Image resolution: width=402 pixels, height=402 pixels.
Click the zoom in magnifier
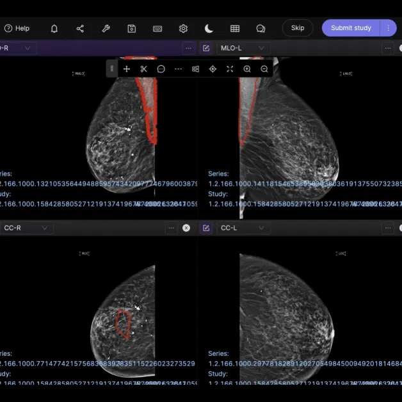click(x=247, y=69)
